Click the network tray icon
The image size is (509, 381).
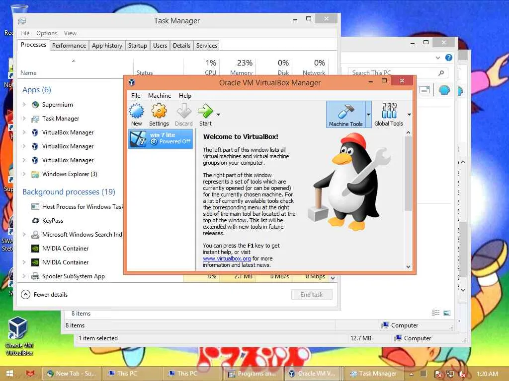[x=450, y=374]
